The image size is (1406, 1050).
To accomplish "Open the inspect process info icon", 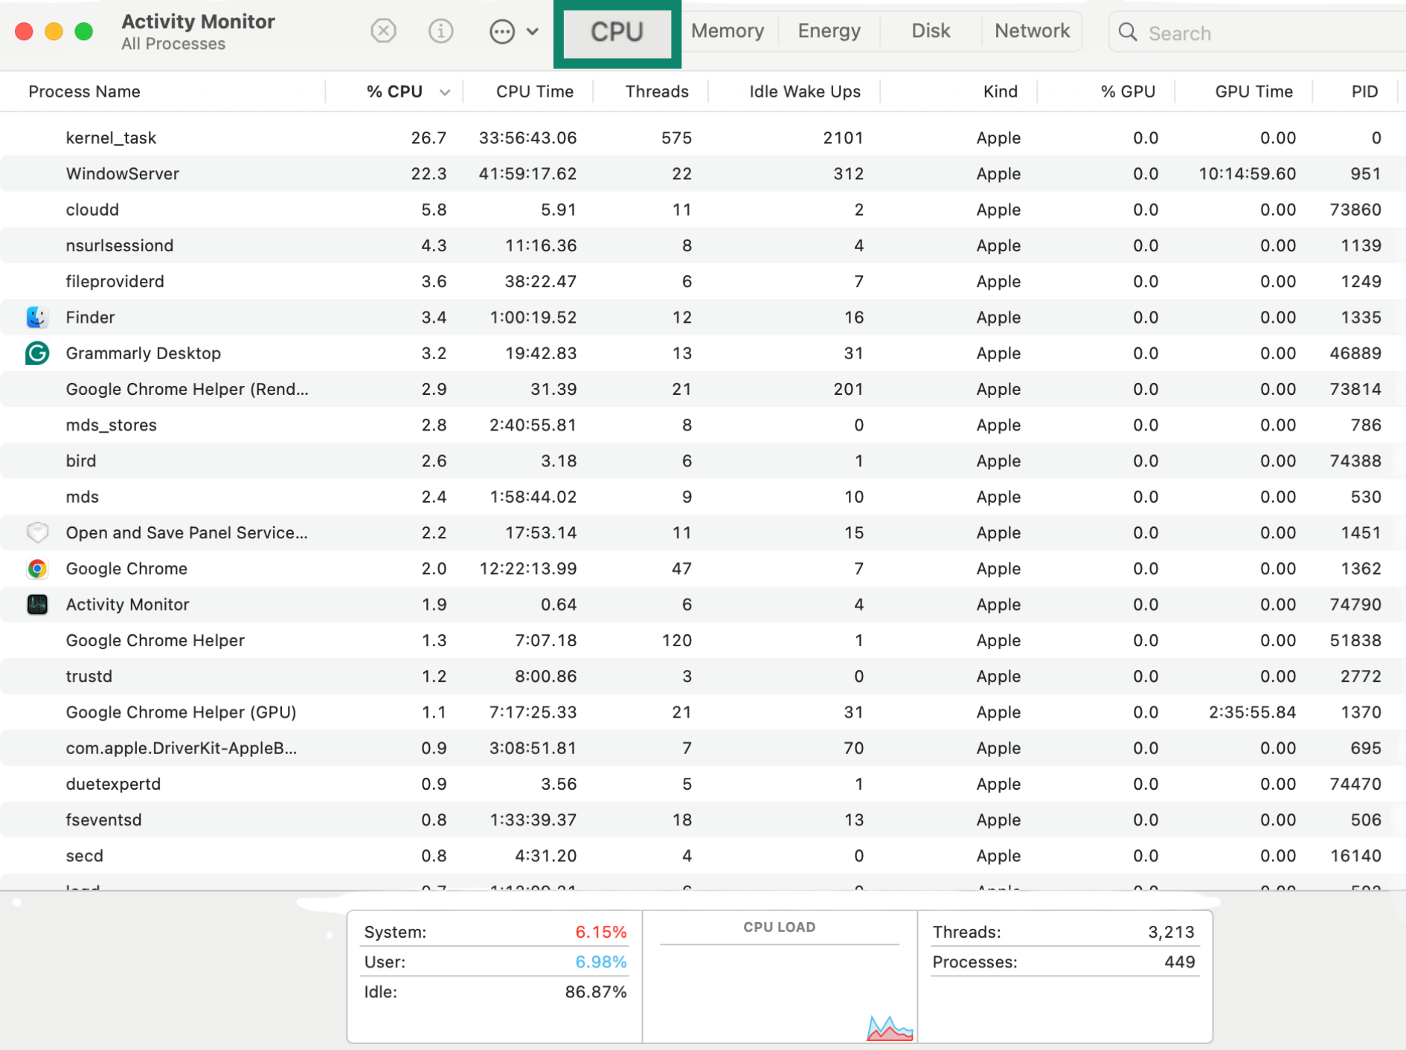I will click(440, 31).
